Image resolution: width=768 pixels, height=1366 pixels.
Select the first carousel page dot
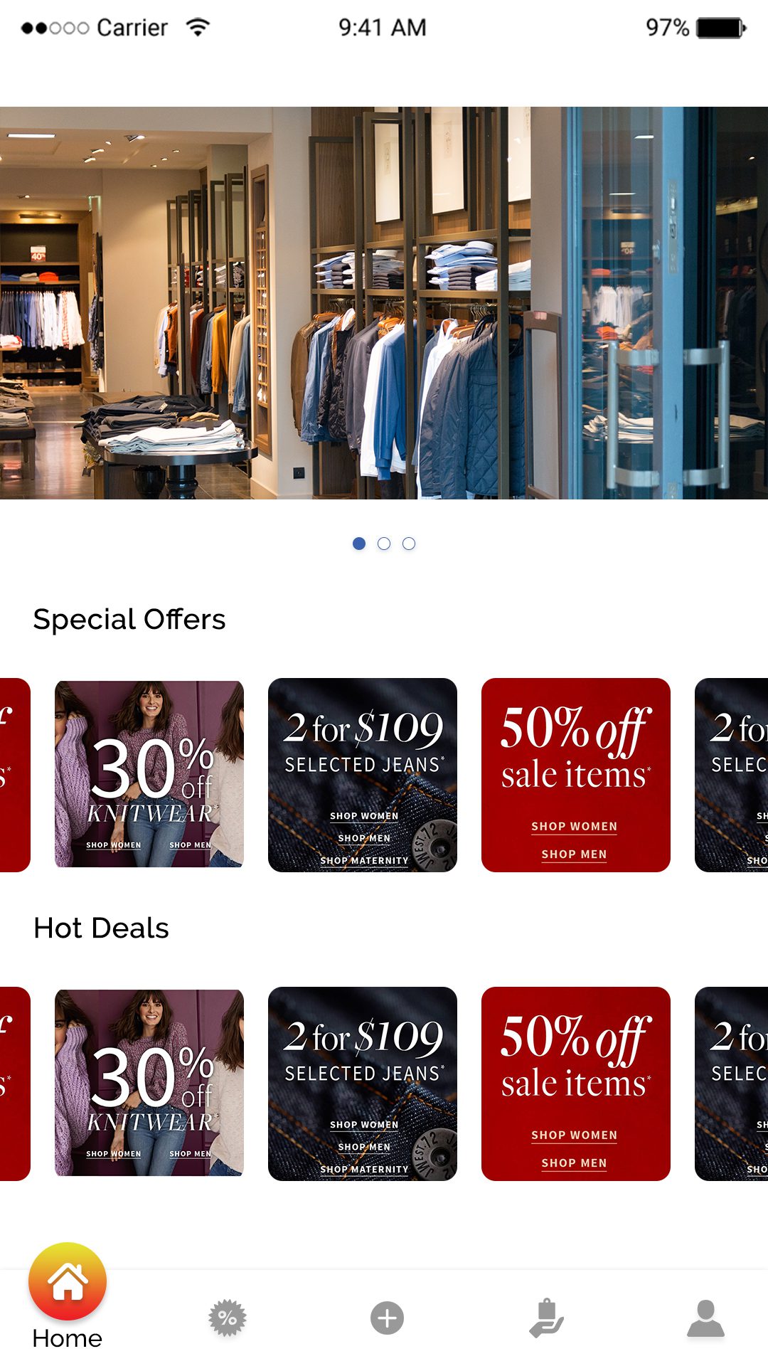[359, 544]
